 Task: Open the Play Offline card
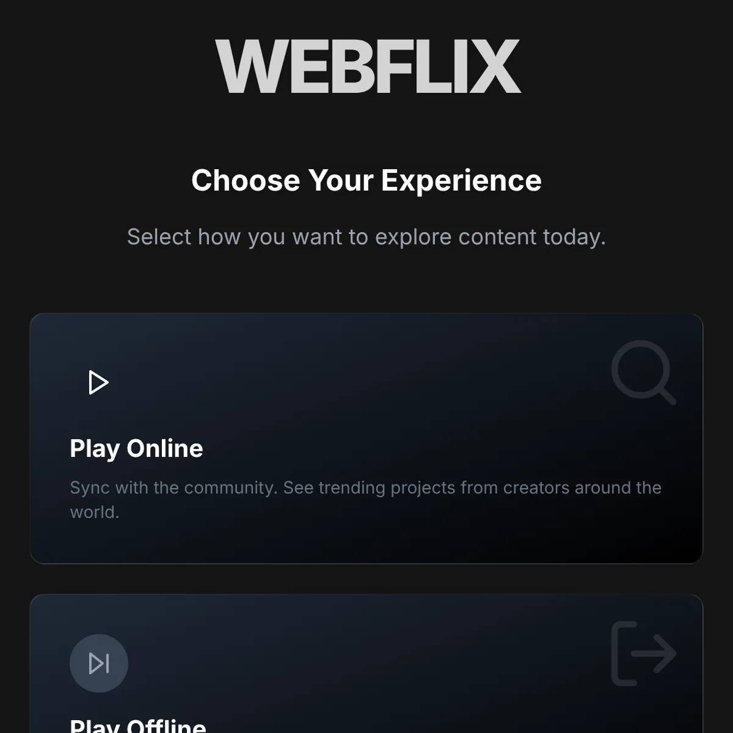[366, 663]
